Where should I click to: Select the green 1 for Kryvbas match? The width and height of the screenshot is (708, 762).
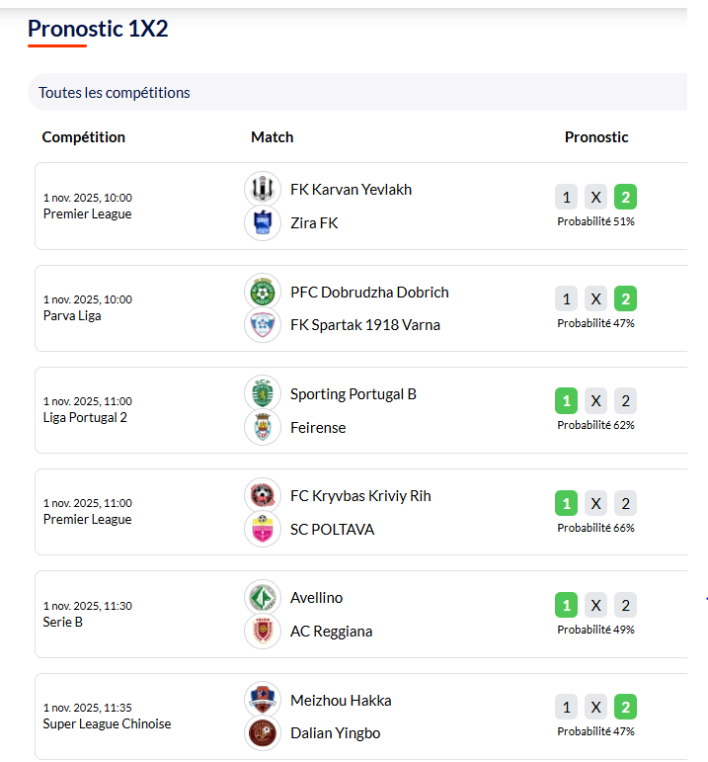(x=566, y=503)
